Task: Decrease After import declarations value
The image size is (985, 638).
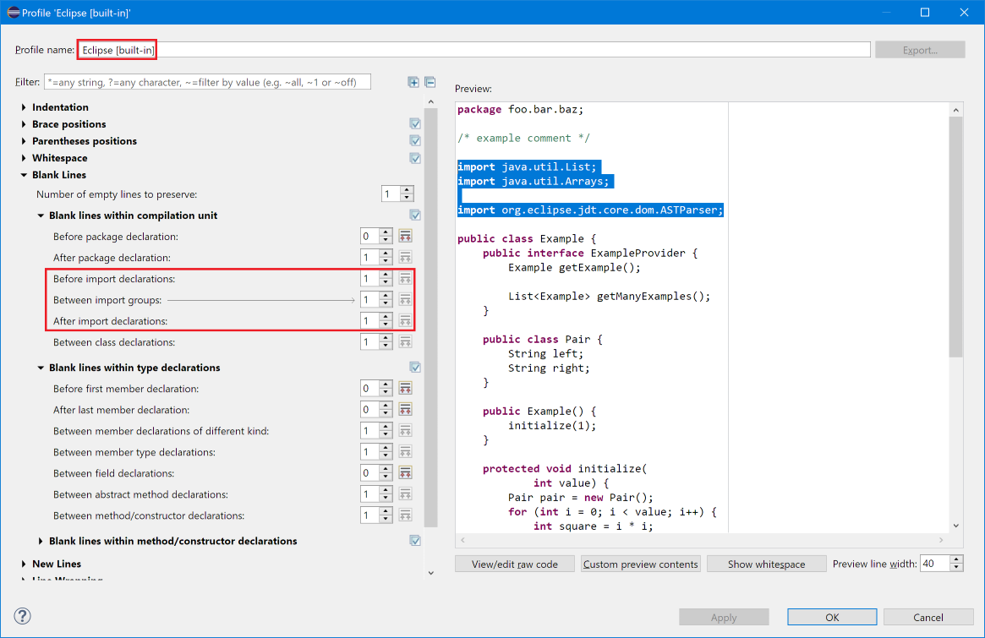Action: (386, 325)
